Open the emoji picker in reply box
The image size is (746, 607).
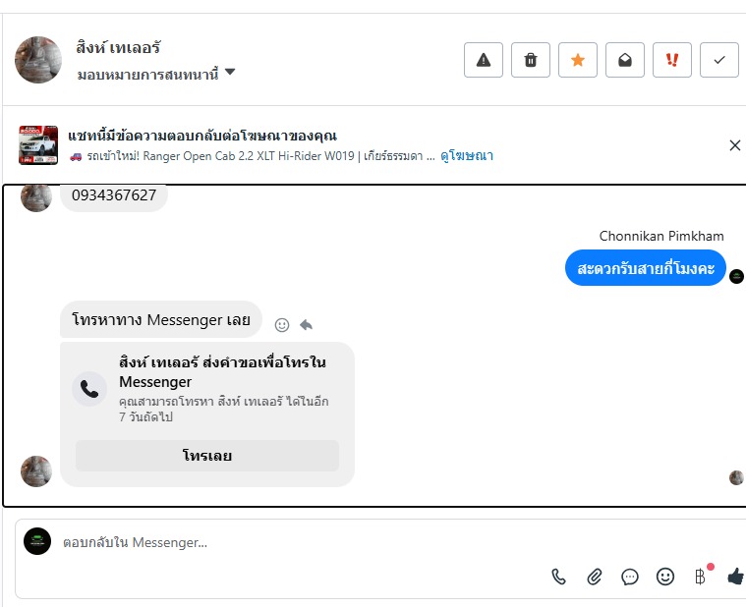[665, 577]
